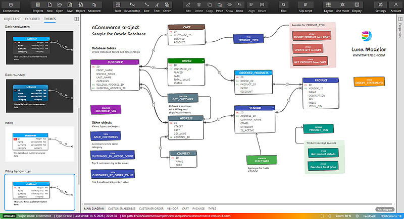Image resolution: width=404 pixels, height=219 pixels.
Task: Click the Edit toolbar icon
Action: (188, 7)
